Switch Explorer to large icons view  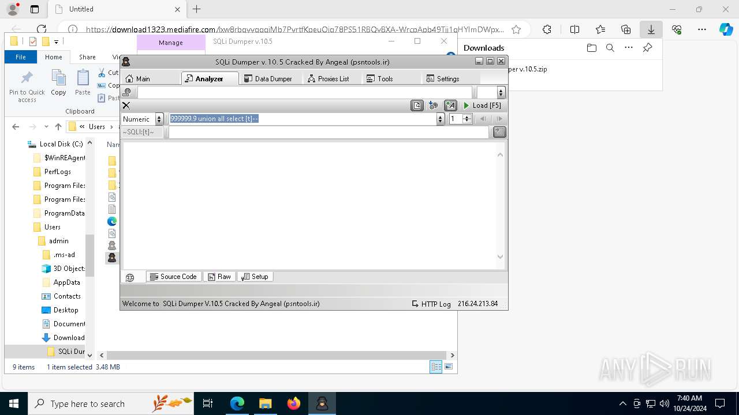[x=449, y=367]
